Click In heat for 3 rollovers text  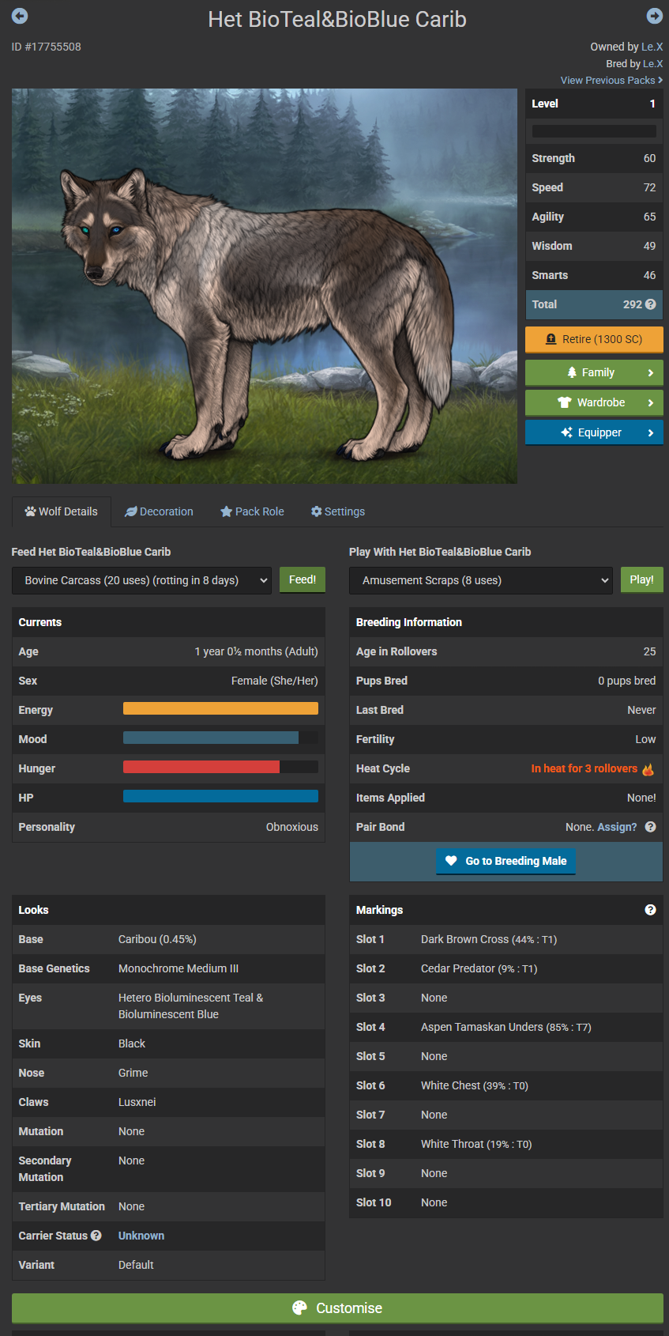pyautogui.click(x=584, y=768)
